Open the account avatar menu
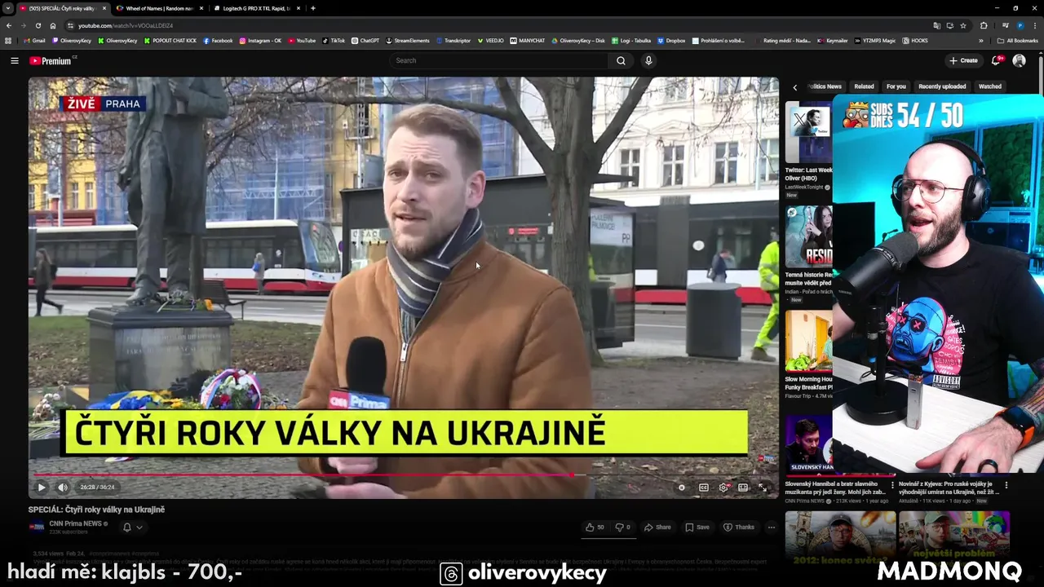Image resolution: width=1044 pixels, height=587 pixels. 1019,60
